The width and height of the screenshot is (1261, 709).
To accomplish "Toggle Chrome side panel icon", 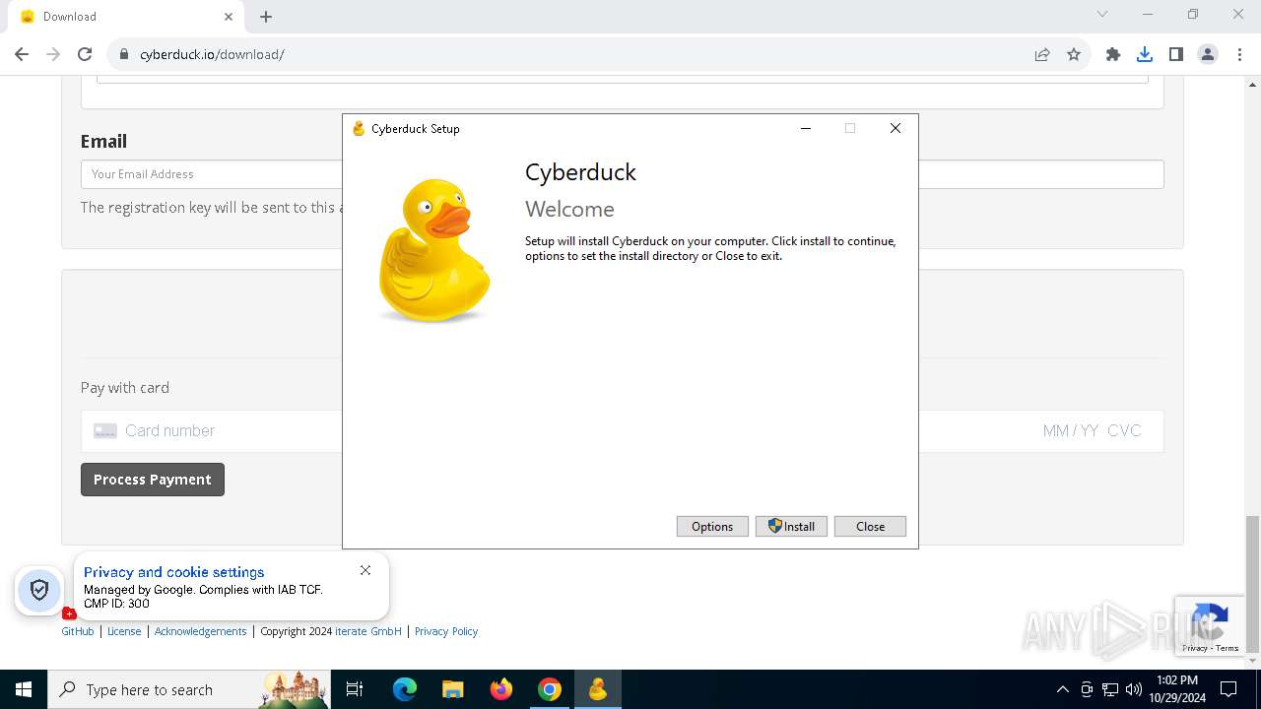I will pos(1176,54).
